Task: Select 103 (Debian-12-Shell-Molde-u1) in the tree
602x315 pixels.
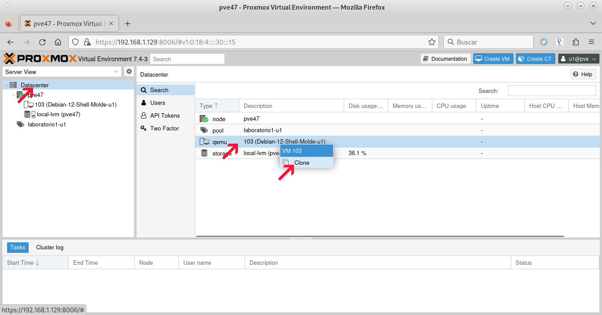Action: pyautogui.click(x=76, y=105)
